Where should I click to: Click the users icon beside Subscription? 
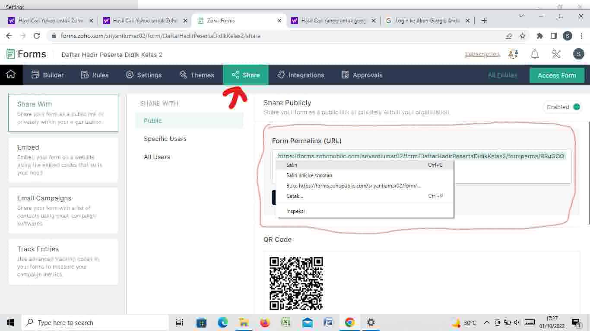[x=513, y=54]
